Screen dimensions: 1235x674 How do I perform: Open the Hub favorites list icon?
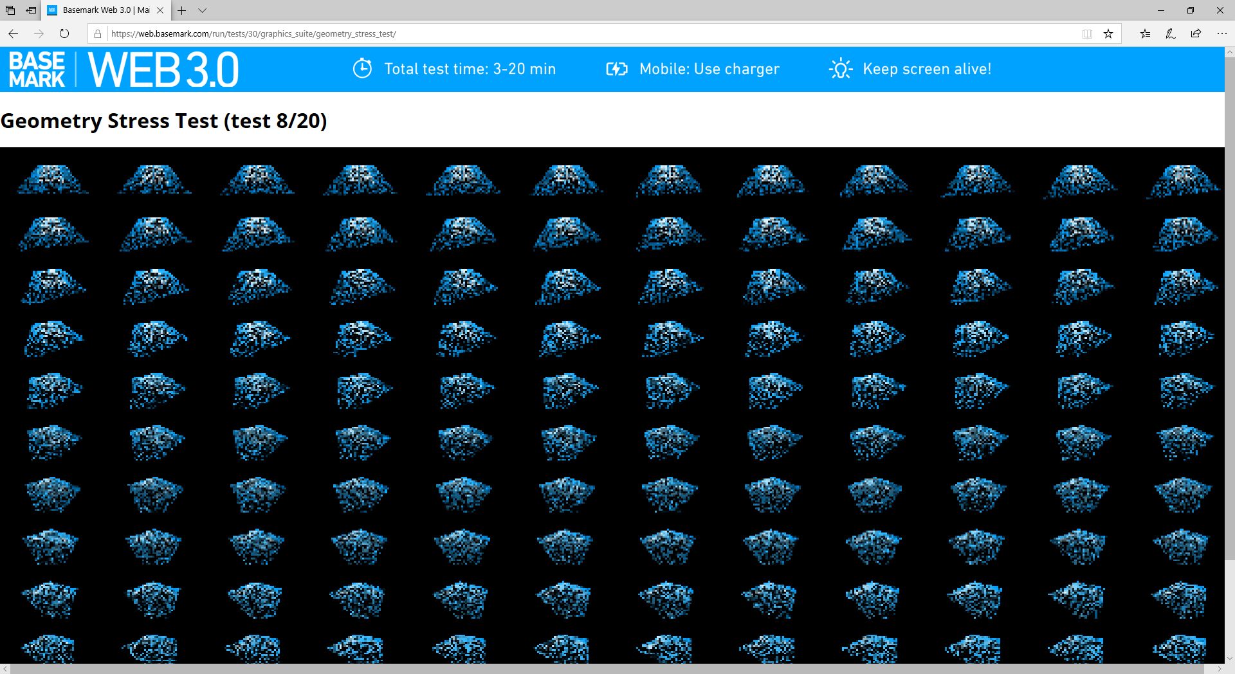(1145, 33)
